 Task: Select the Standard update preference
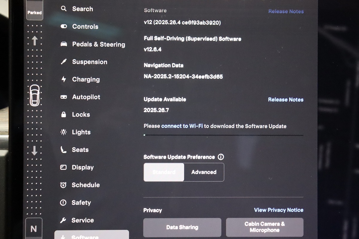click(164, 172)
